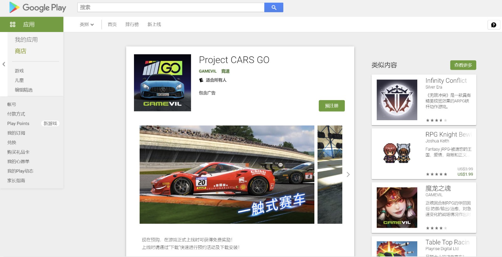
Task: Click Playrise Digital Ltd developer name
Action: (442, 249)
